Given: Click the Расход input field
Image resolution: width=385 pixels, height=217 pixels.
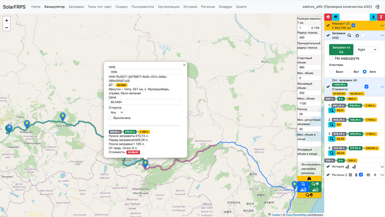Looking at the screenshot, I should click(x=309, y=114).
